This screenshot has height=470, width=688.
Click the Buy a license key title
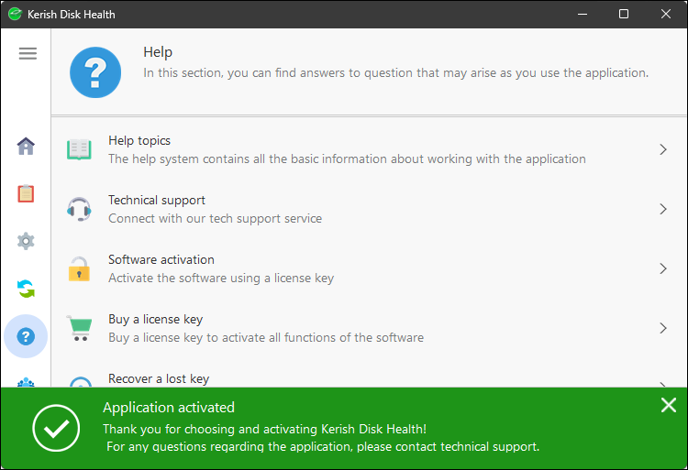155,320
